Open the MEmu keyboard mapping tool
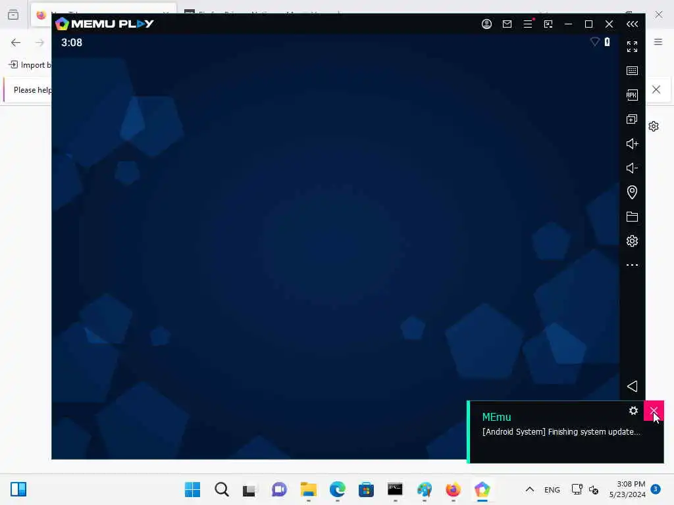 pyautogui.click(x=632, y=70)
